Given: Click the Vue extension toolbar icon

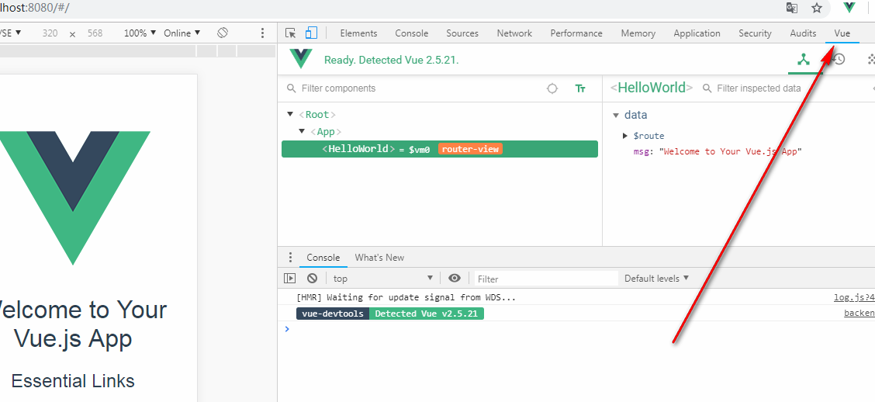Looking at the screenshot, I should (x=849, y=8).
